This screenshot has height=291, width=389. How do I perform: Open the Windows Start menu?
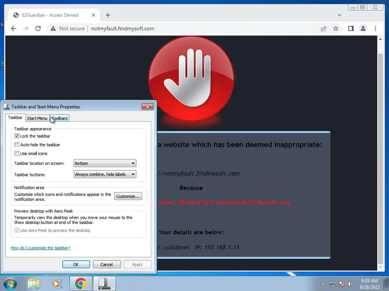coord(10,283)
